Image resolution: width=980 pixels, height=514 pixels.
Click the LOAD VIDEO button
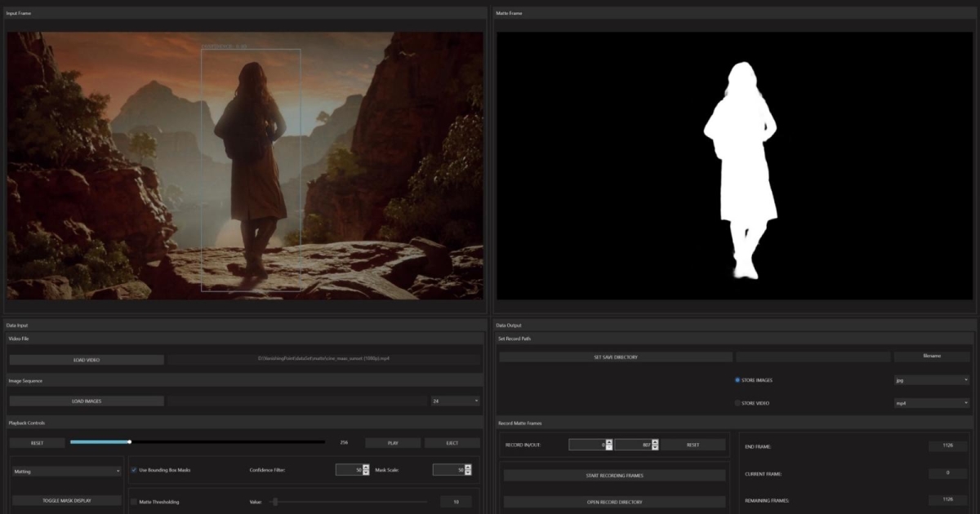click(87, 360)
